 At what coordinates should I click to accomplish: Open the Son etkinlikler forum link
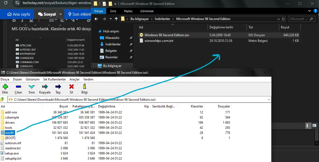[79, 14]
